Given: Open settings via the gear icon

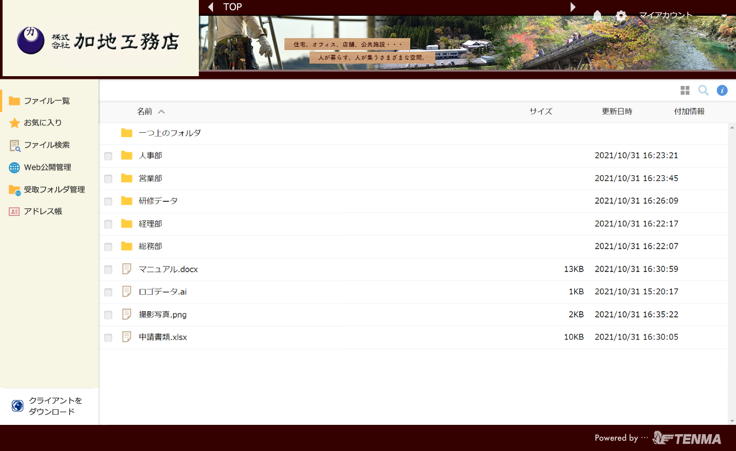Looking at the screenshot, I should tap(621, 16).
